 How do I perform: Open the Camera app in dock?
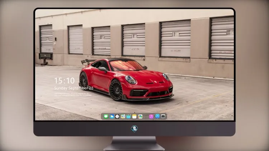pos(163,116)
